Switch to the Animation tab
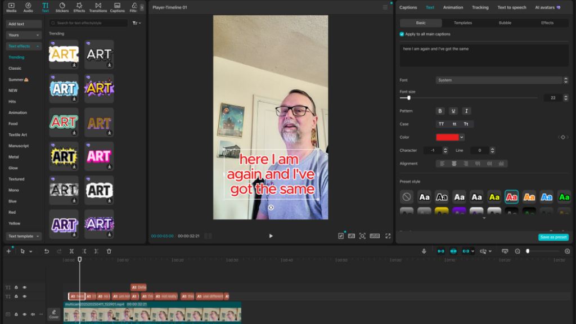Screen dimensions: 576x324 [453, 7]
